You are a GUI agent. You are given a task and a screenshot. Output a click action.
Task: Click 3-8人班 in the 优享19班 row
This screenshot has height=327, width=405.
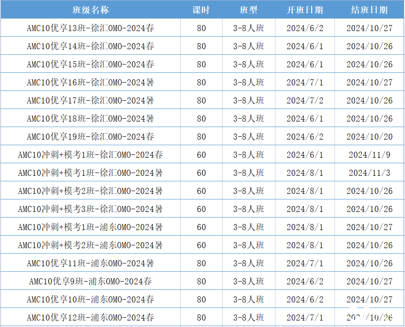(x=248, y=136)
